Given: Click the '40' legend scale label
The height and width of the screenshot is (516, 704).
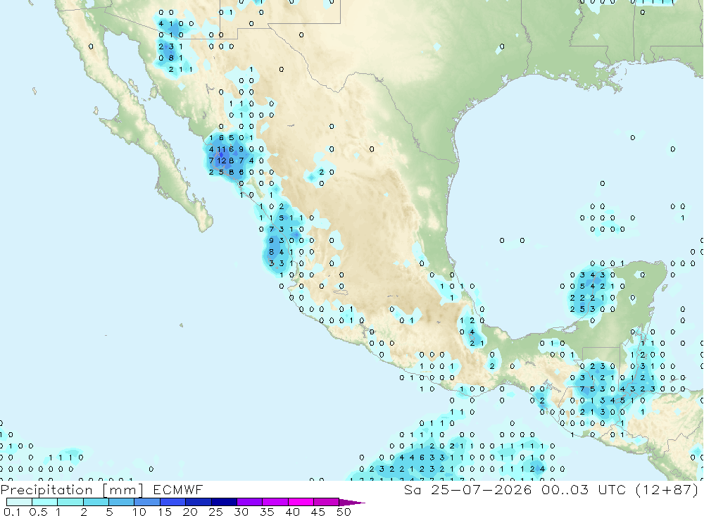Looking at the screenshot, I should point(293,512).
